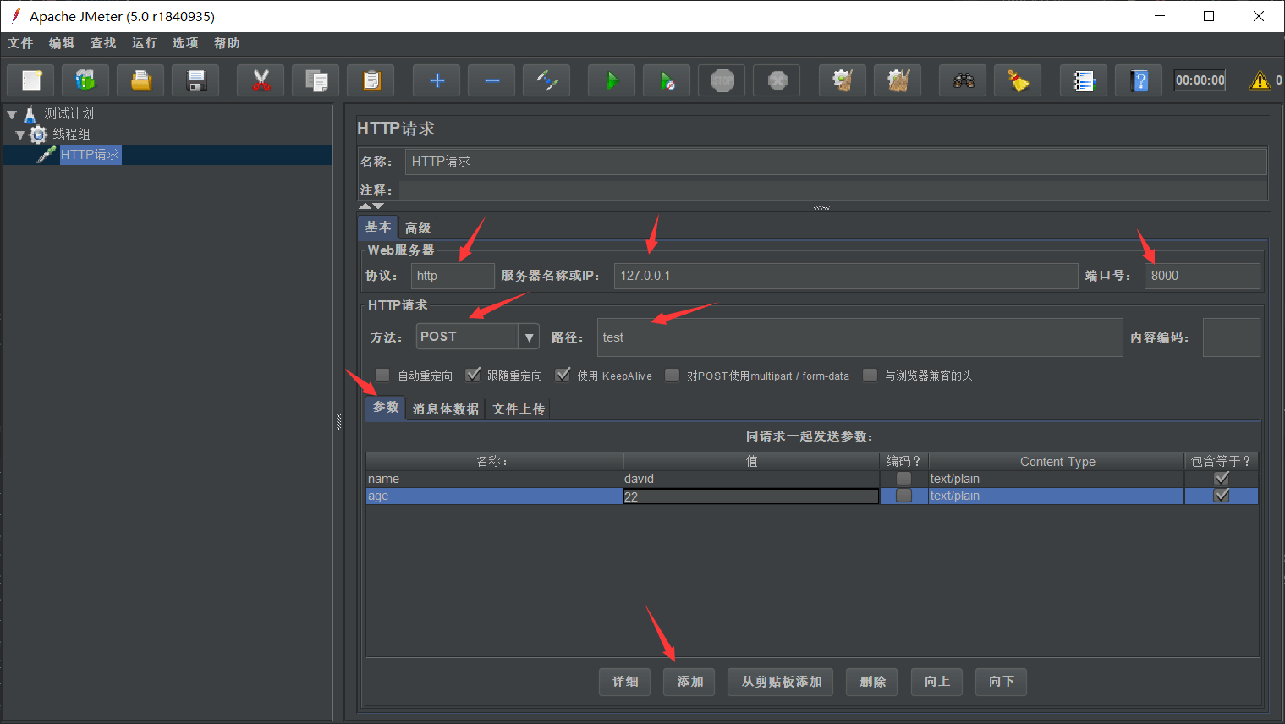The height and width of the screenshot is (724, 1285).
Task: Uncheck the 跟随重定向 checkbox
Action: 473,375
